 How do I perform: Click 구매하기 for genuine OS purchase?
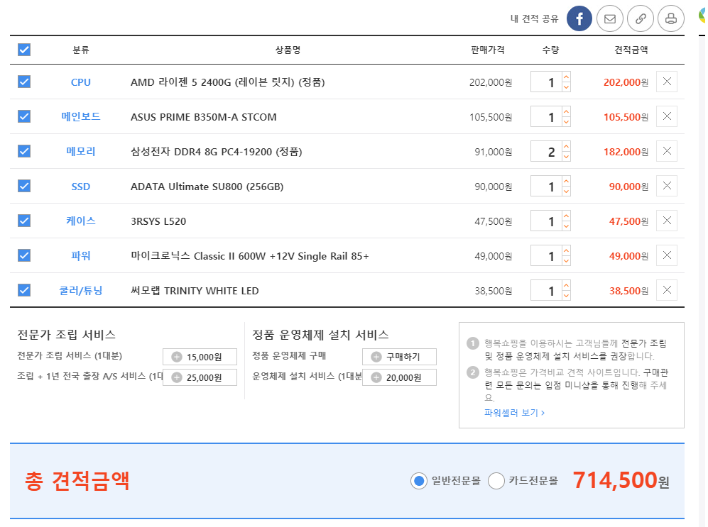click(399, 357)
